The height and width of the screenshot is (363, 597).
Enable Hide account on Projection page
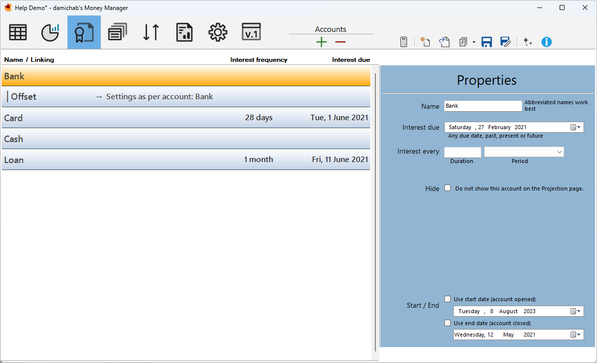(448, 188)
